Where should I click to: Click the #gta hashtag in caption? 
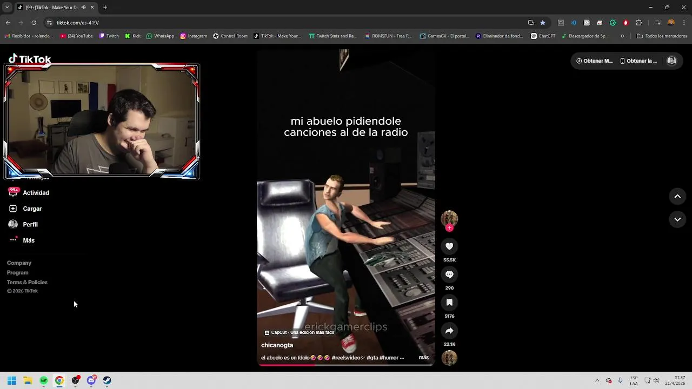(x=372, y=358)
